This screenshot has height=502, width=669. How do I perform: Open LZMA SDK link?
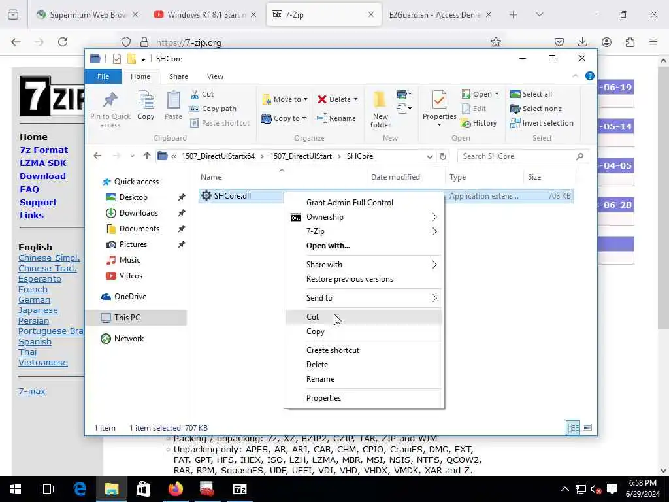pyautogui.click(x=43, y=163)
